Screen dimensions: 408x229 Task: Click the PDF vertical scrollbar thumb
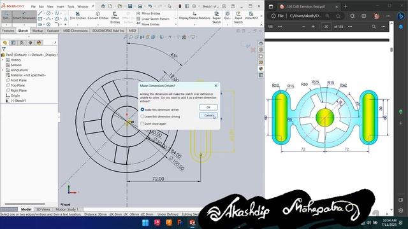391,50
